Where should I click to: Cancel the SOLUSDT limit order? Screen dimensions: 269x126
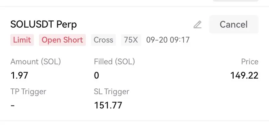(x=234, y=24)
